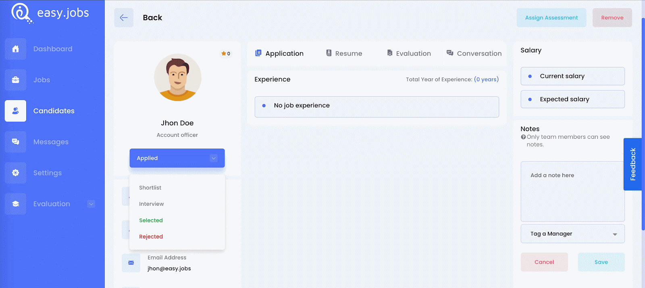The image size is (645, 288).
Task: Click the Back label
Action: click(x=152, y=18)
